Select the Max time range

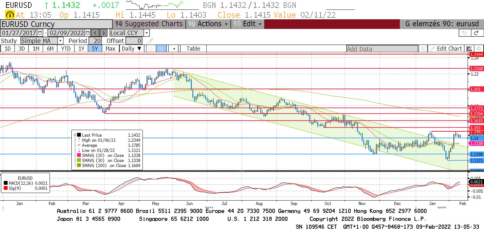tap(110, 48)
